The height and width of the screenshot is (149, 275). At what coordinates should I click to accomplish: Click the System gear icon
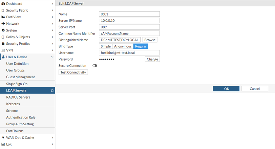coord(3,30)
